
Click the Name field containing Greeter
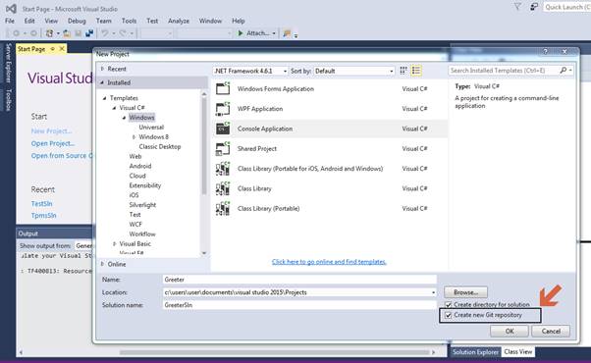299,280
